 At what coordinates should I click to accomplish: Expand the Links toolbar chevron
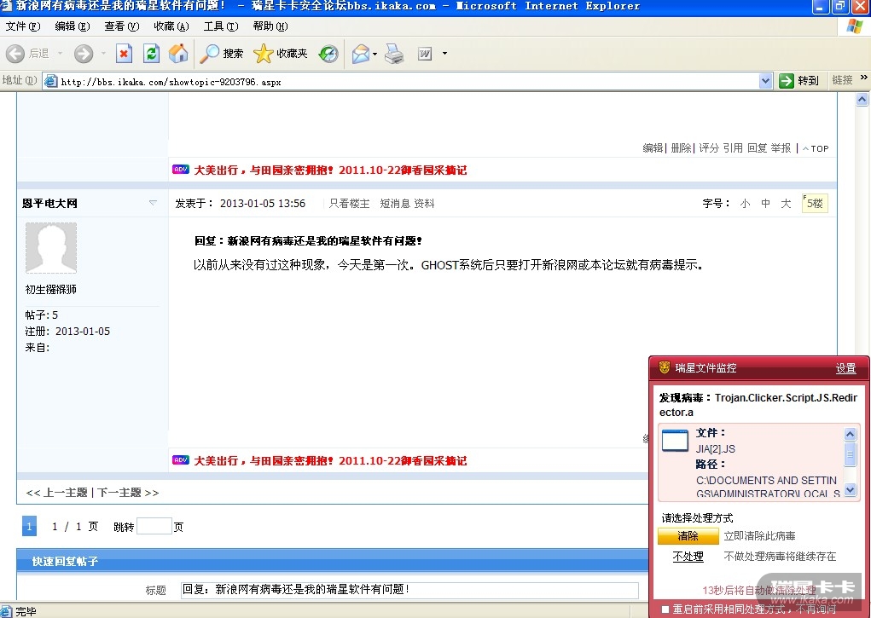click(864, 78)
